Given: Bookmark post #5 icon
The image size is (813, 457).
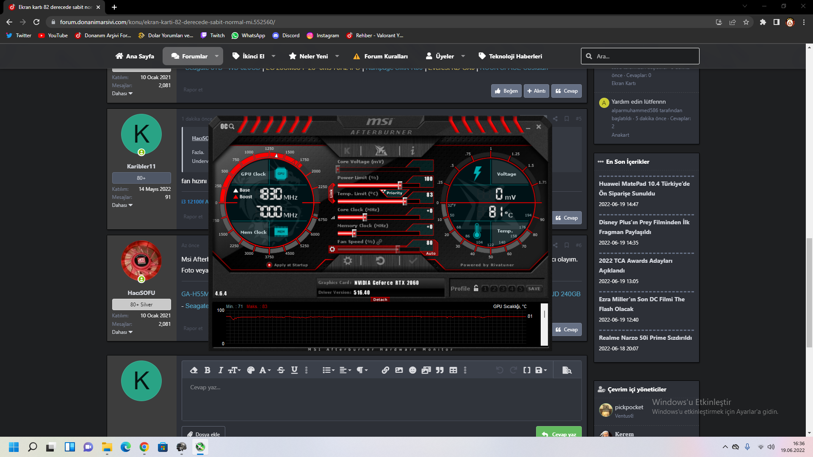Looking at the screenshot, I should (567, 119).
